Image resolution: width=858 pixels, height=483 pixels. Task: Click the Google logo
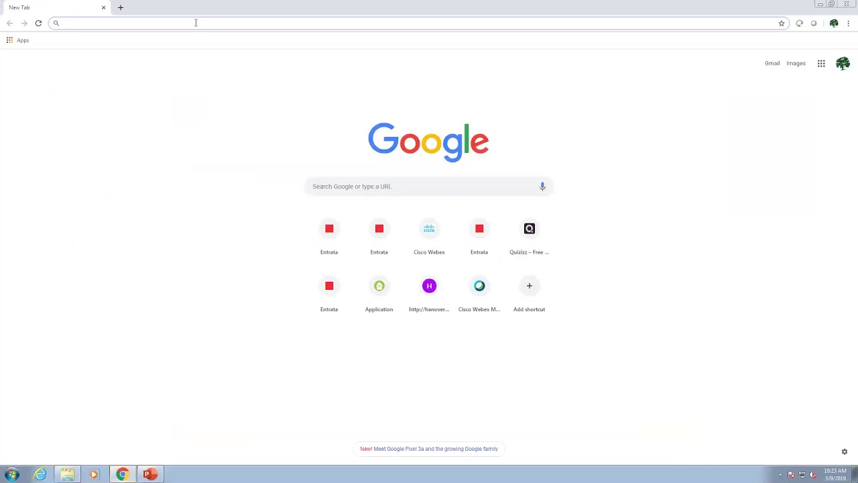coord(428,142)
